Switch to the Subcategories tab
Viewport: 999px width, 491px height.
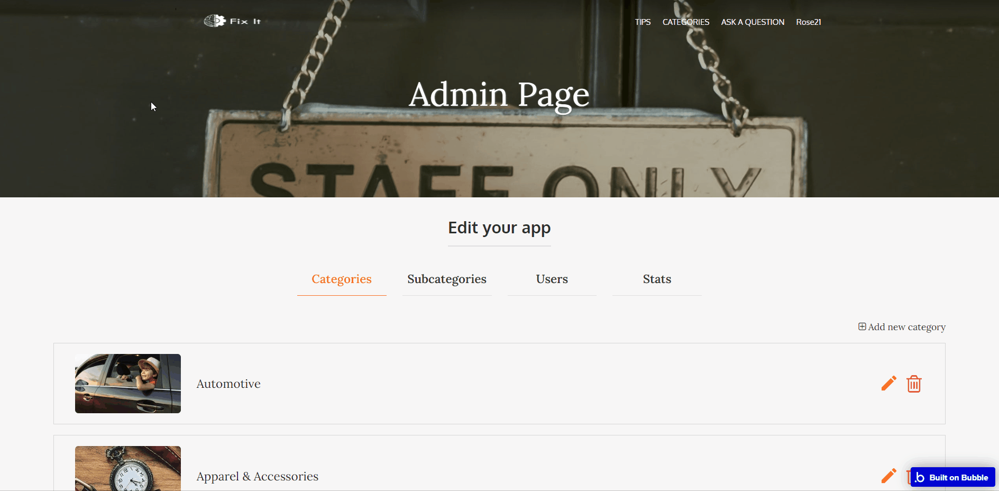(447, 279)
